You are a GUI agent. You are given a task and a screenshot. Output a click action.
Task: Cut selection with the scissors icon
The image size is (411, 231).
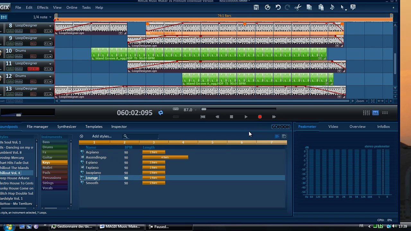click(298, 7)
